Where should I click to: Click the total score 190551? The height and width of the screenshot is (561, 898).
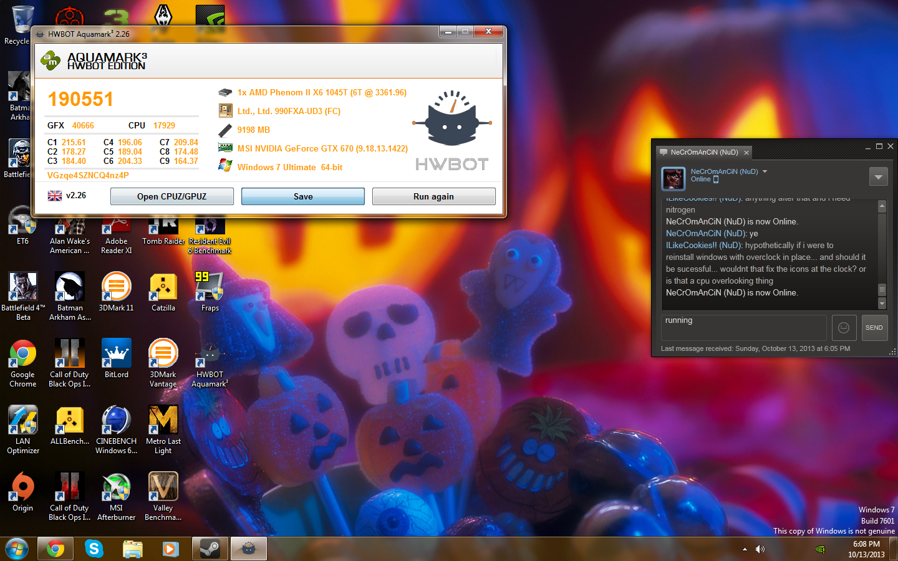coord(81,99)
